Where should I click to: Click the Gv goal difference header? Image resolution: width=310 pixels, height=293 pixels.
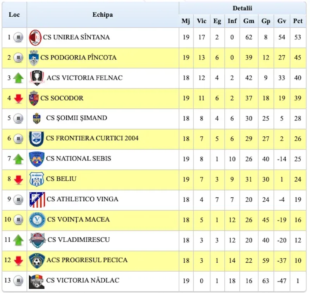point(282,21)
